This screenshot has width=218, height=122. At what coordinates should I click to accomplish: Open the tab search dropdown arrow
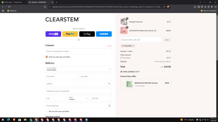point(200,2)
